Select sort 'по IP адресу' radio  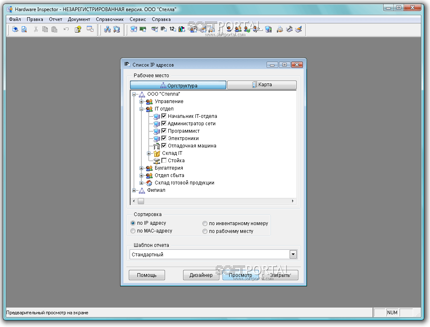(x=133, y=223)
